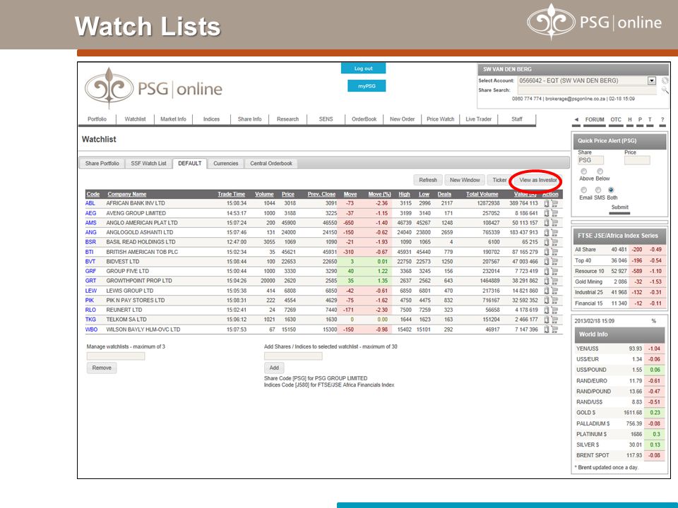Sort the table by Code column

pos(93,195)
